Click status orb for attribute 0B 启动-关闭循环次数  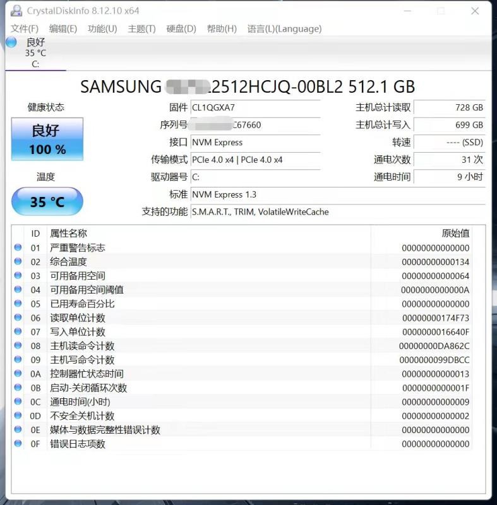pos(18,388)
